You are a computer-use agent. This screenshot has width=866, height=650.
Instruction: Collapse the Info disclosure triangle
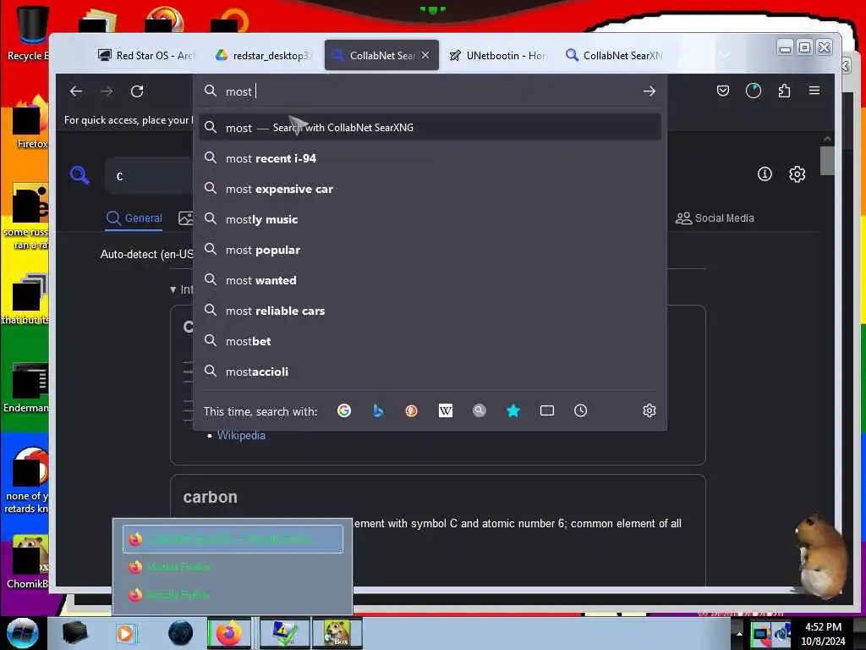coord(173,289)
